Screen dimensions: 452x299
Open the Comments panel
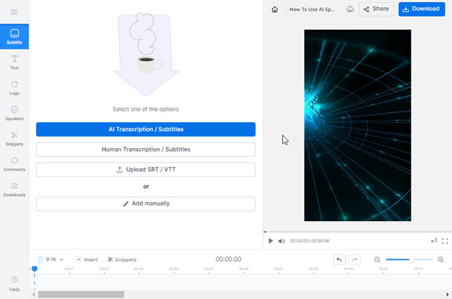tap(14, 163)
